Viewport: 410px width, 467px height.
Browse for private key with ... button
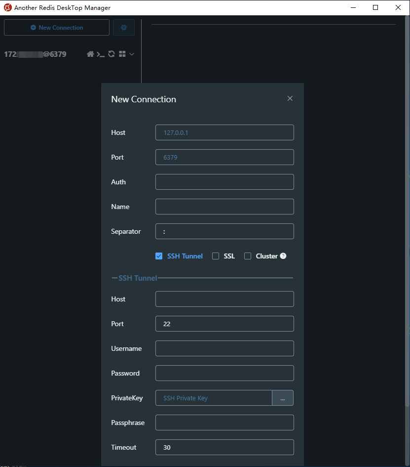point(283,398)
